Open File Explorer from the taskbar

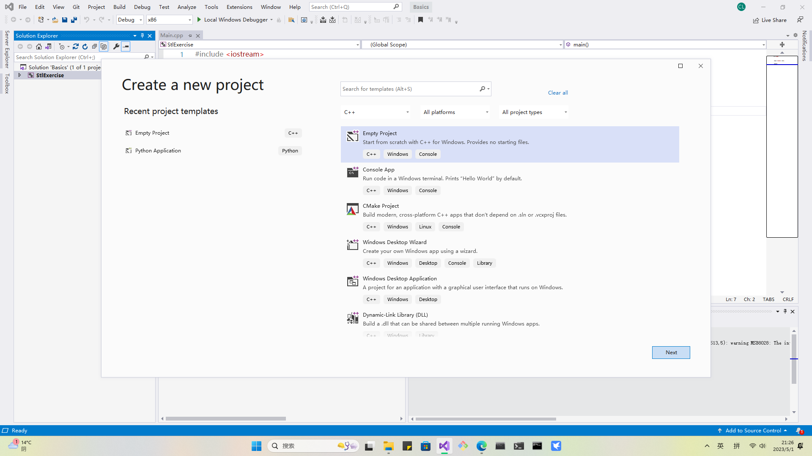tap(388, 446)
